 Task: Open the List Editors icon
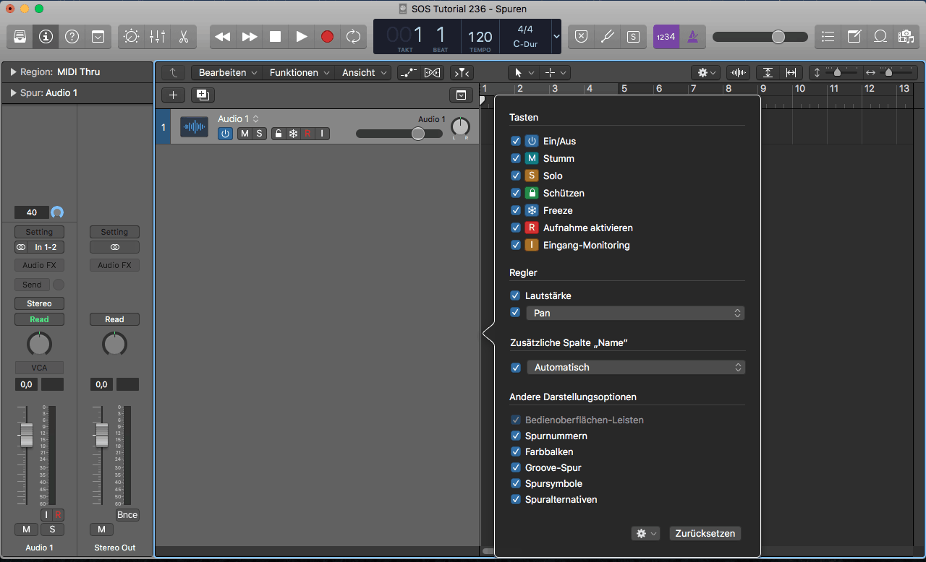pyautogui.click(x=828, y=36)
